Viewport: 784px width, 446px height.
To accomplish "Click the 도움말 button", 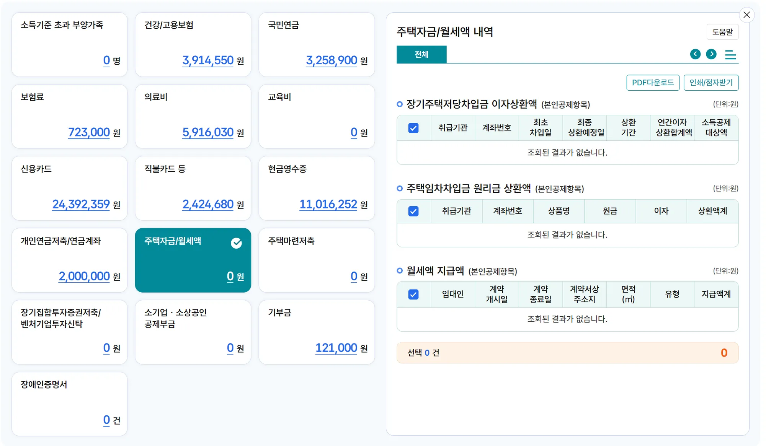I will click(722, 32).
